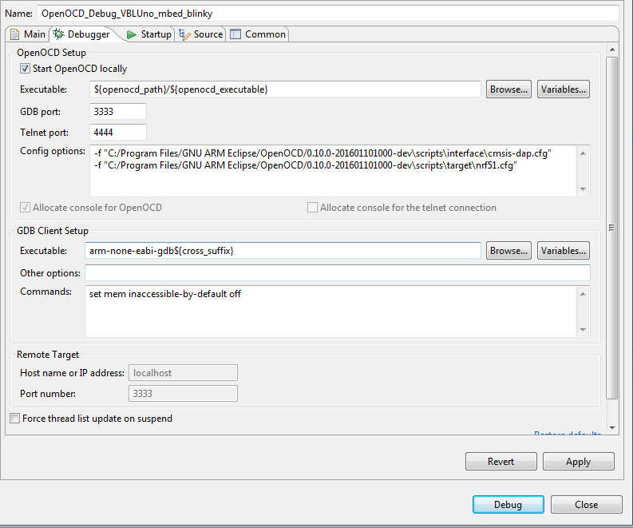Click the Debugger tab bug icon
Screen dimensions: 633x528
58,34
